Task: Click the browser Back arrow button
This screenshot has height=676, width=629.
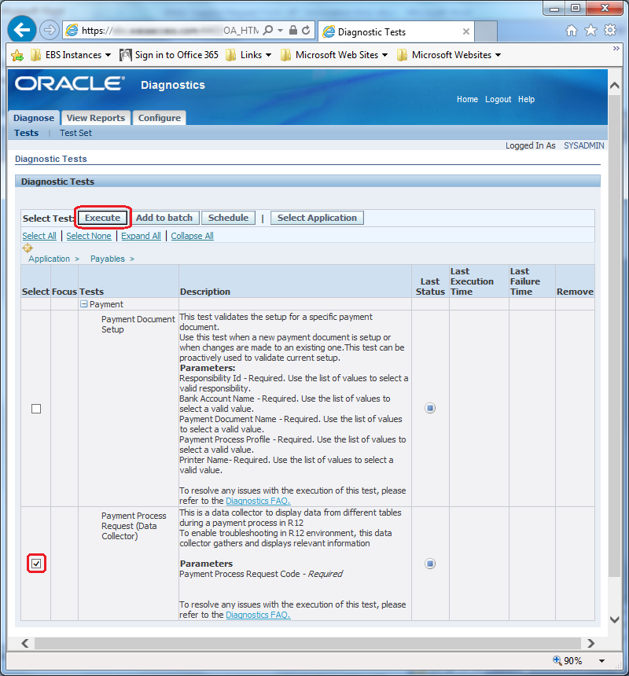Action: (21, 30)
